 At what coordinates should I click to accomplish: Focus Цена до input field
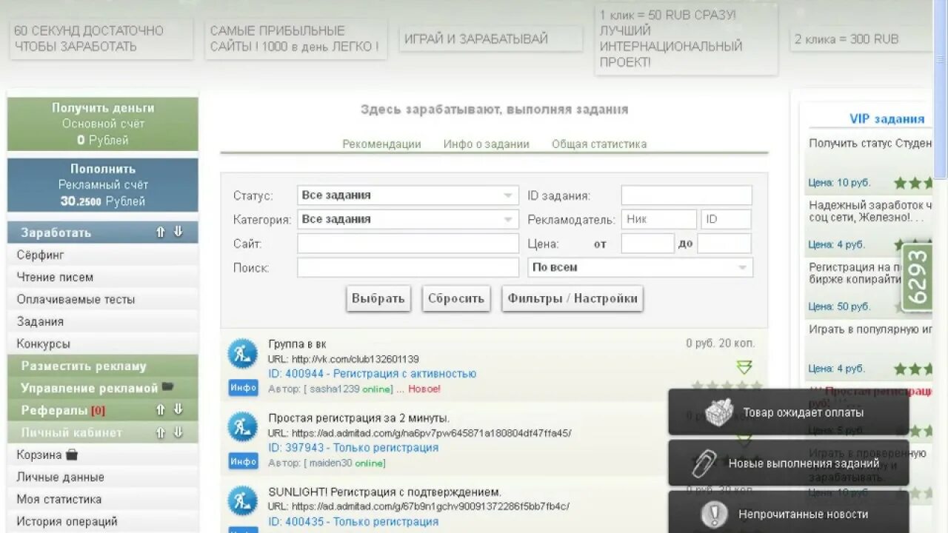point(724,244)
